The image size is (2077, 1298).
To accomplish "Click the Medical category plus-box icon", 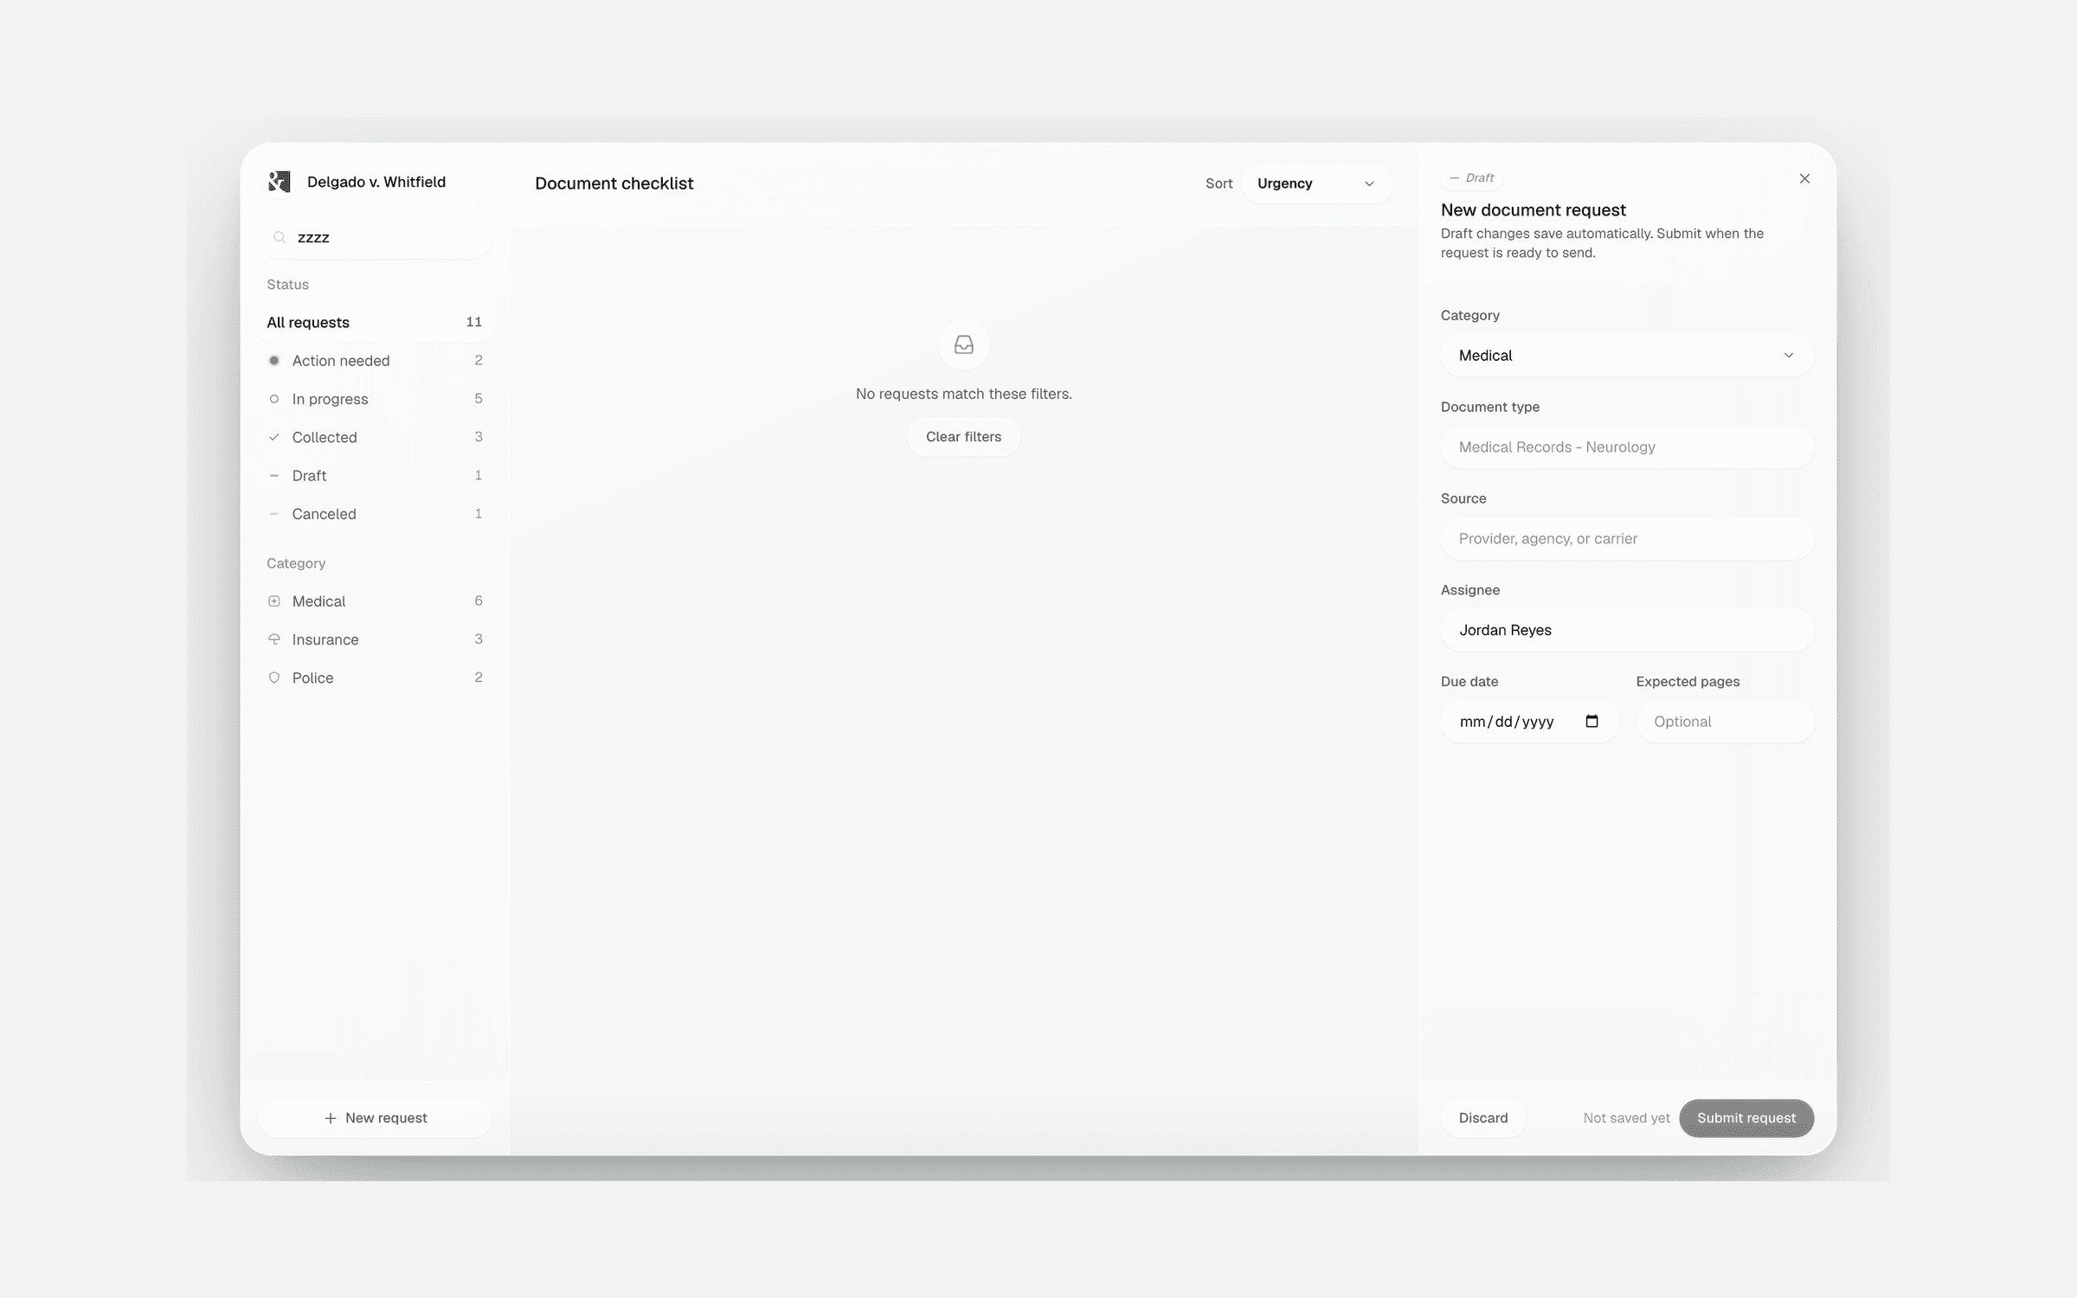I will coord(274,601).
